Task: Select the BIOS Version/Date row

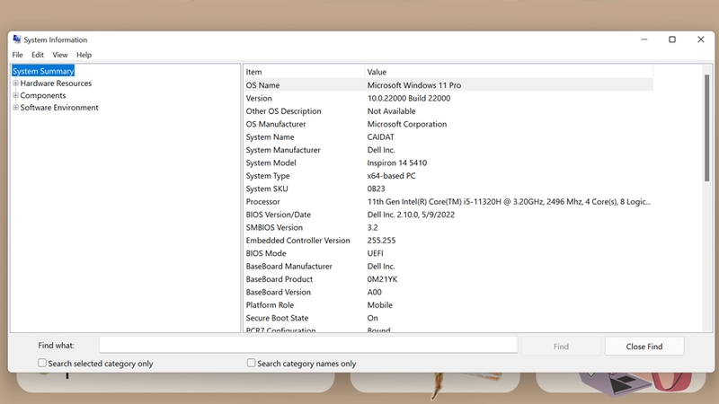Action: pyautogui.click(x=448, y=215)
